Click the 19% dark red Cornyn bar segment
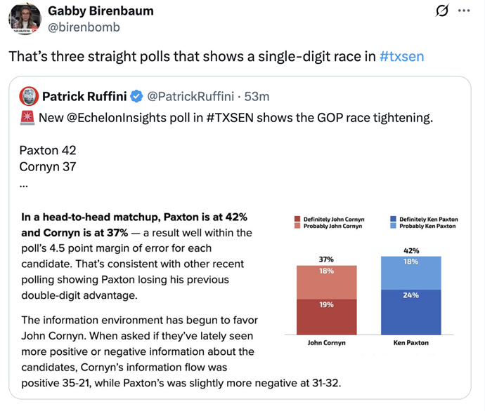The width and height of the screenshot is (485, 411). pos(327,316)
